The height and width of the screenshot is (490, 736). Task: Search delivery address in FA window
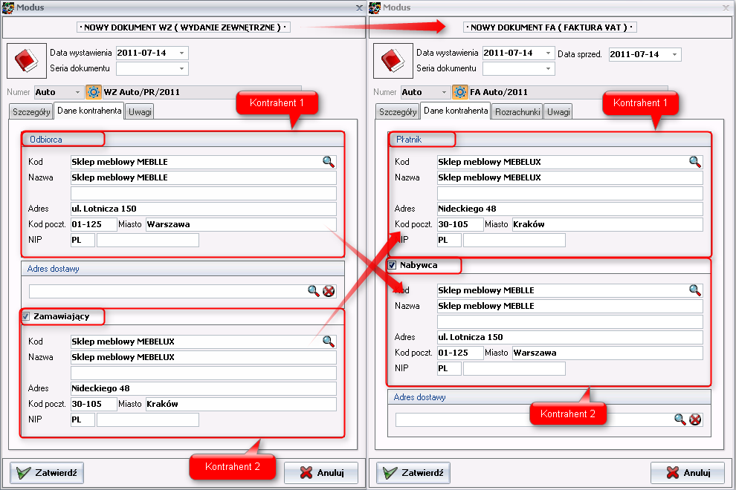[679, 419]
